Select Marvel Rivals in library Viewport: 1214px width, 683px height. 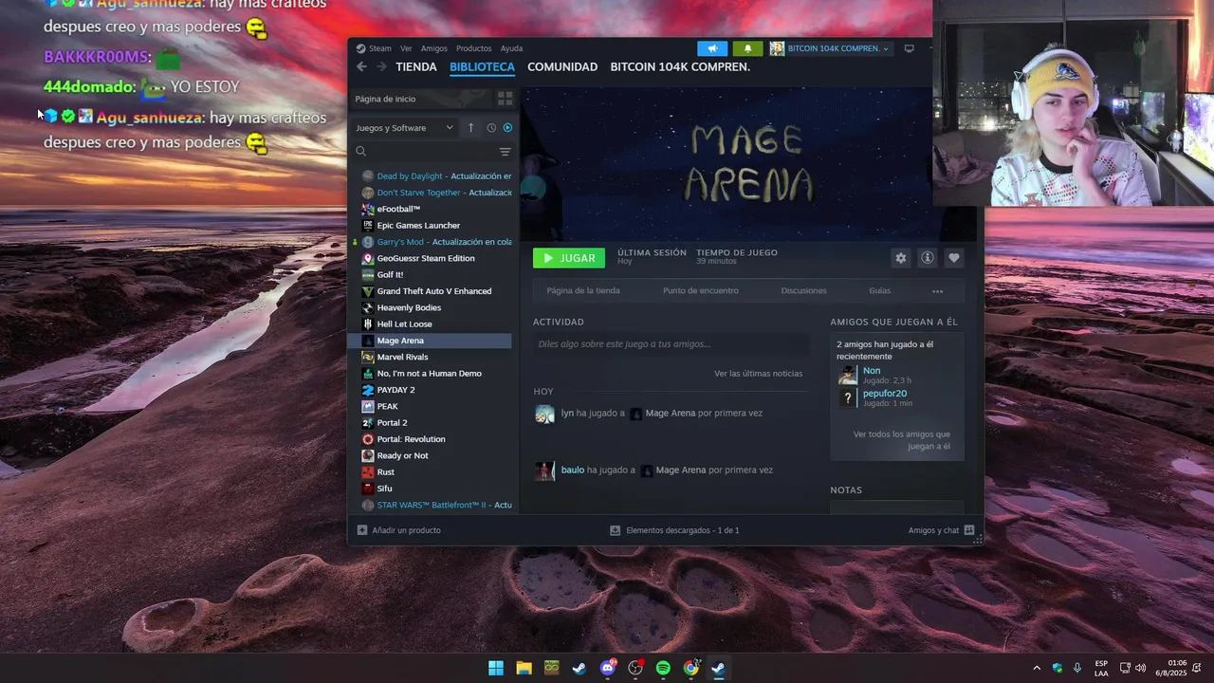(x=436, y=357)
